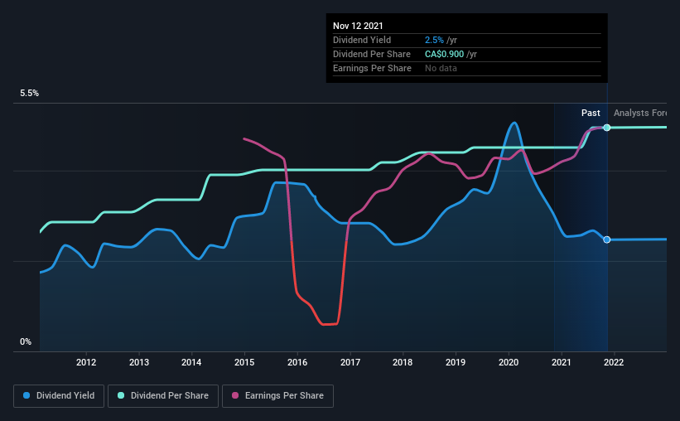This screenshot has width=680, height=421.
Task: Click the pink Earnings Per Share legend dot
Action: pos(235,395)
